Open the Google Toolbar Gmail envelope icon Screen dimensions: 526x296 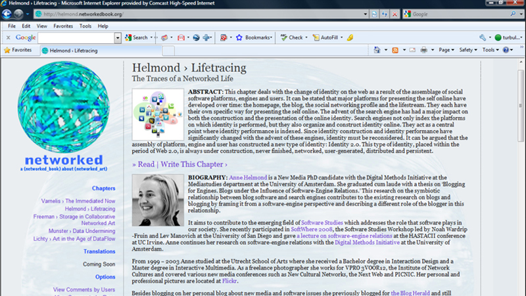click(181, 37)
